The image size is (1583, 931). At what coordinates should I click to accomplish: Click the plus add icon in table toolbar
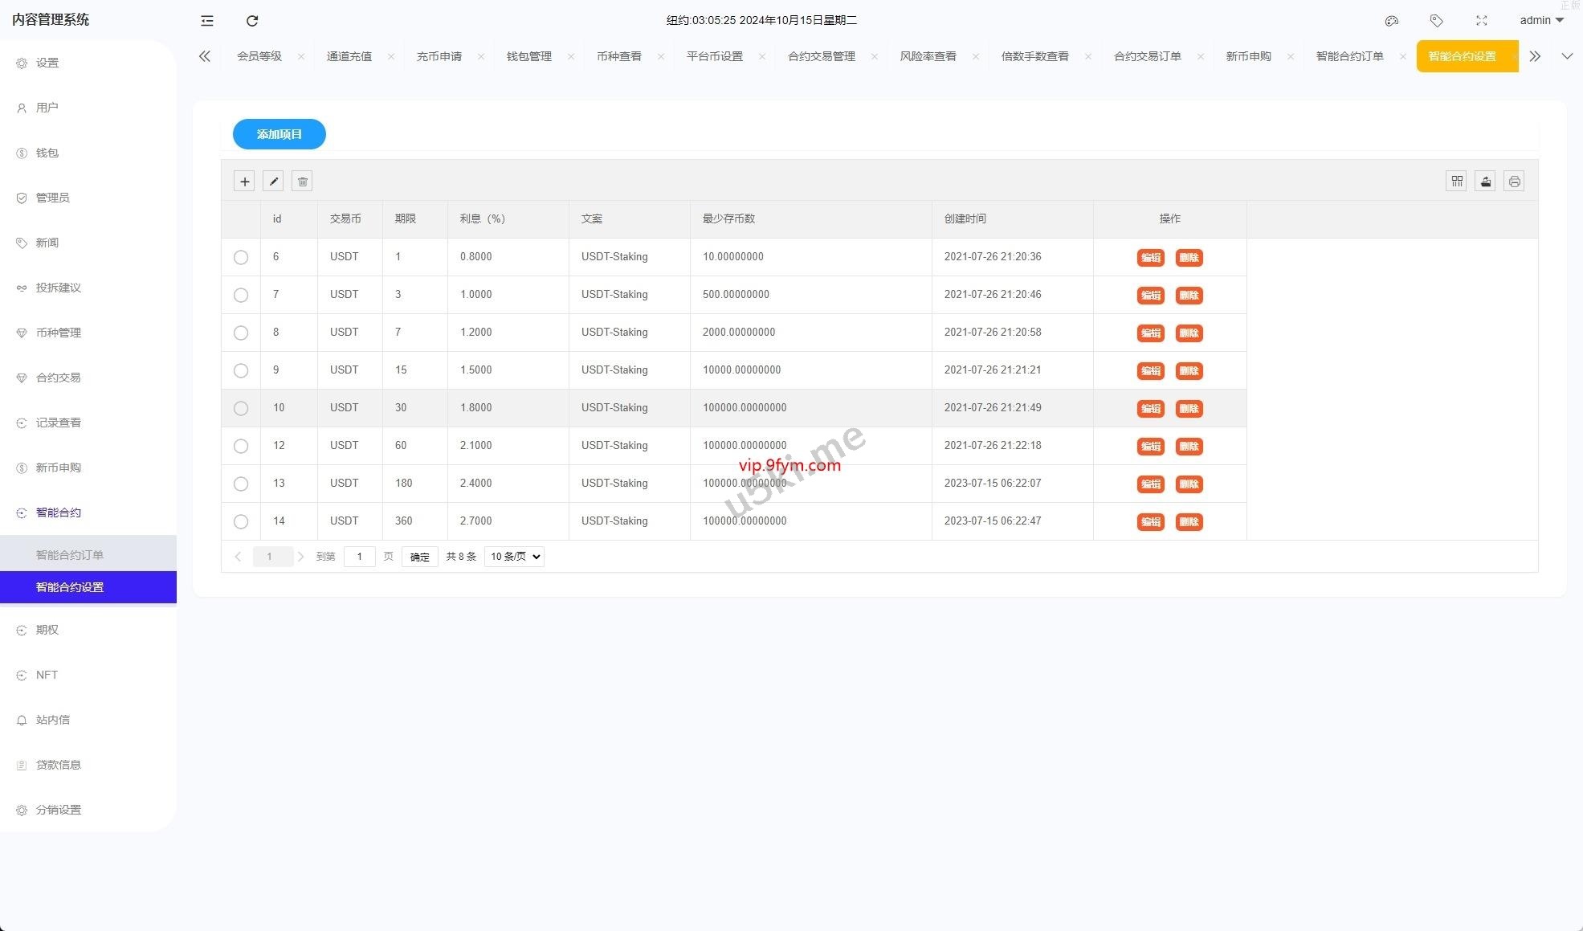point(244,182)
